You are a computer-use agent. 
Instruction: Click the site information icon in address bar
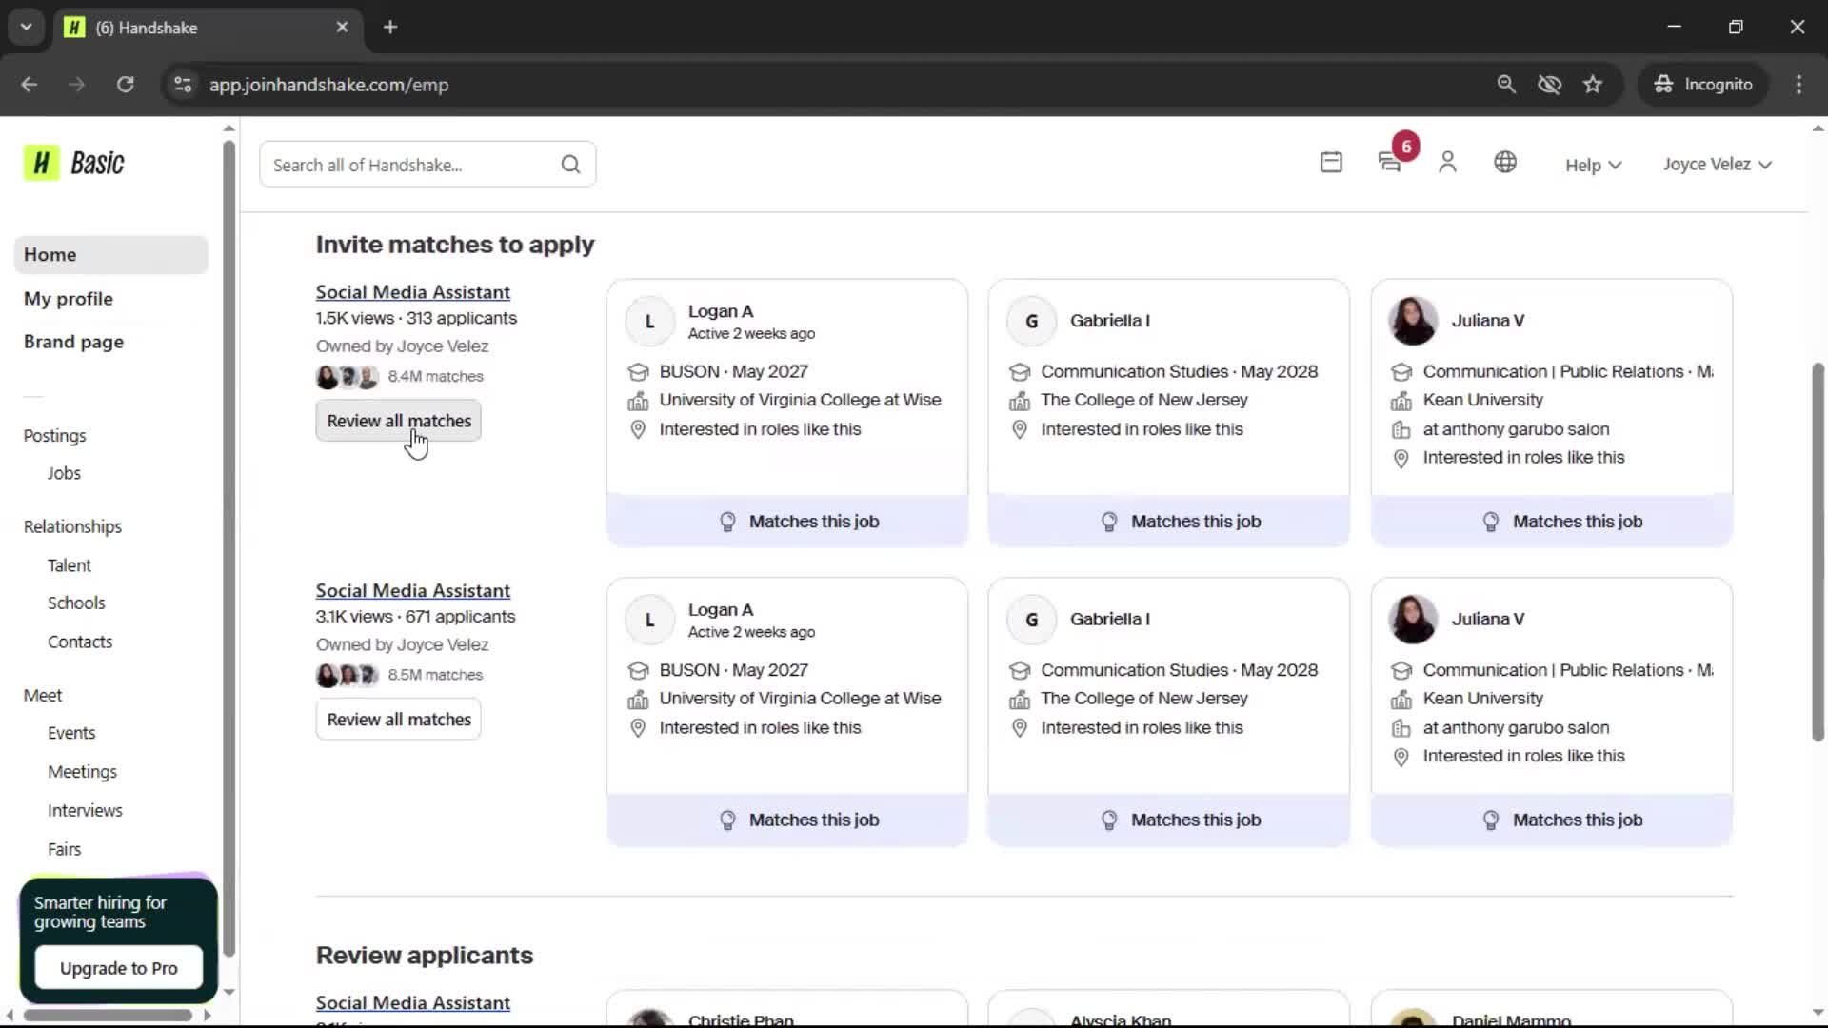(183, 84)
